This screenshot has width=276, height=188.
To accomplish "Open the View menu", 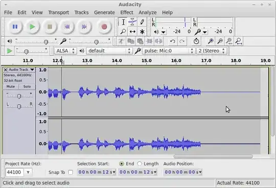I will pos(37,12).
